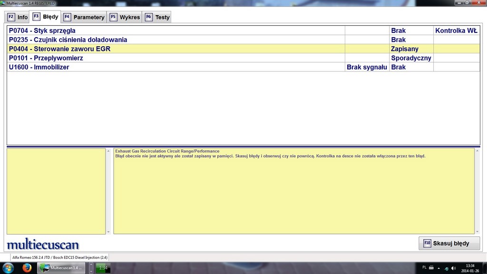The image size is (487, 274).
Task: Click the multiecuscan logo
Action: [x=43, y=245]
